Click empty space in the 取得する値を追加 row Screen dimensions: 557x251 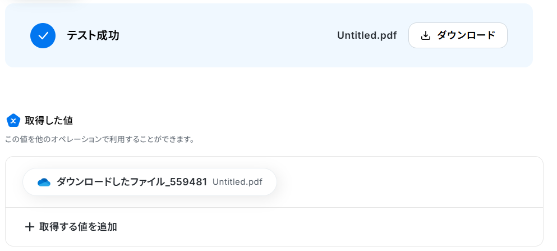[x=337, y=227]
